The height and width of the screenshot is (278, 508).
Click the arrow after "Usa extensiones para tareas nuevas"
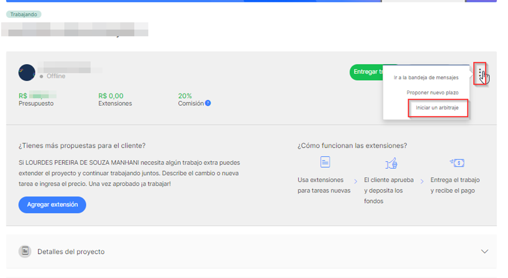click(x=355, y=181)
